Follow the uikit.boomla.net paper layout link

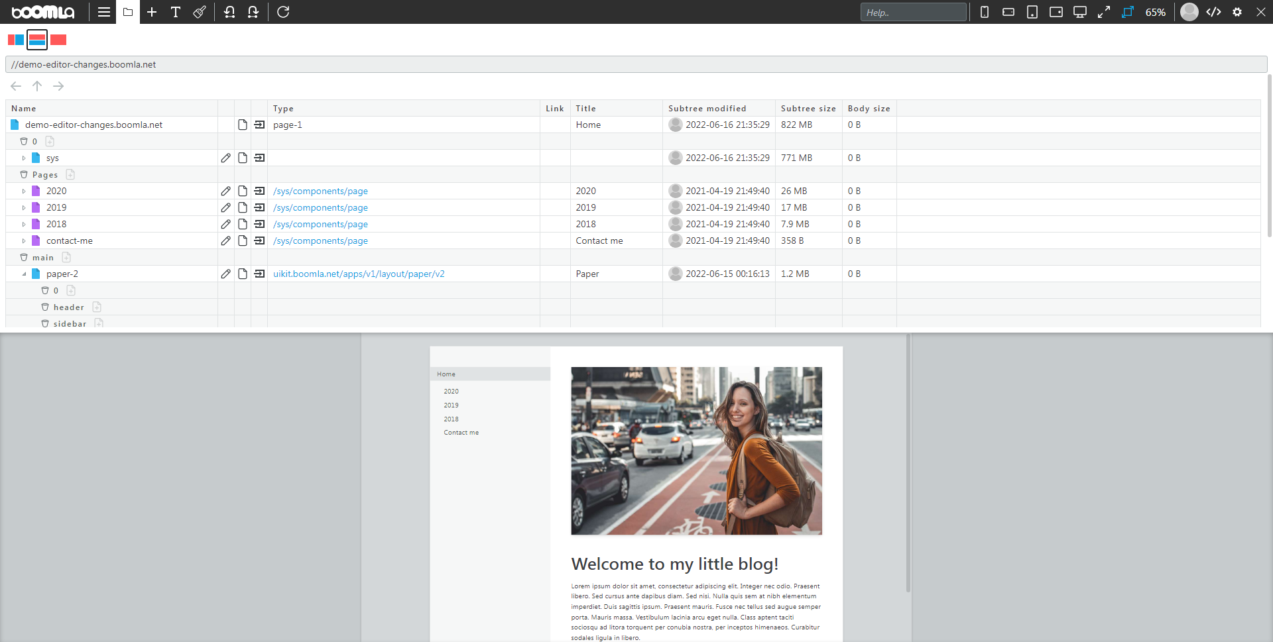click(359, 273)
